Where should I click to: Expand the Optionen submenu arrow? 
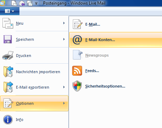[x=64, y=103]
